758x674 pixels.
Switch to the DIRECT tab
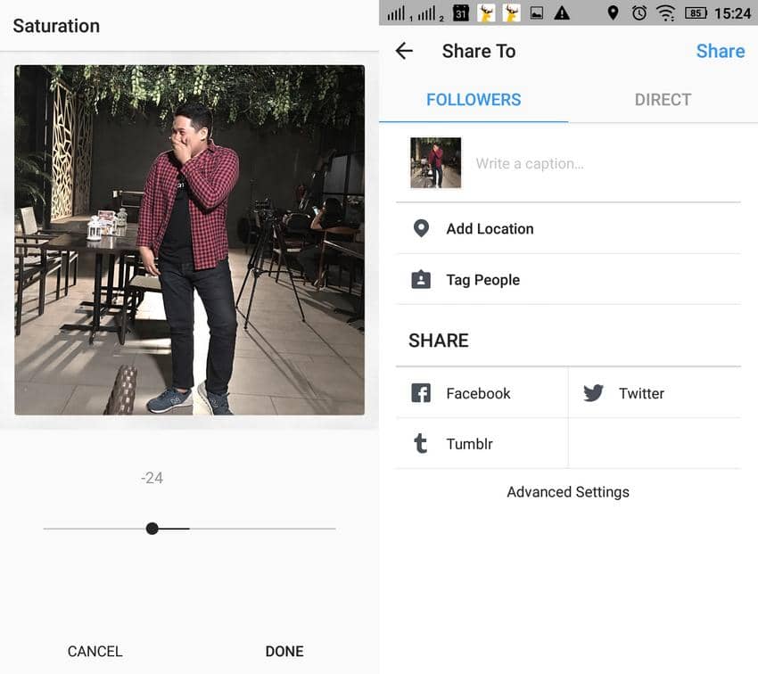pos(663,100)
